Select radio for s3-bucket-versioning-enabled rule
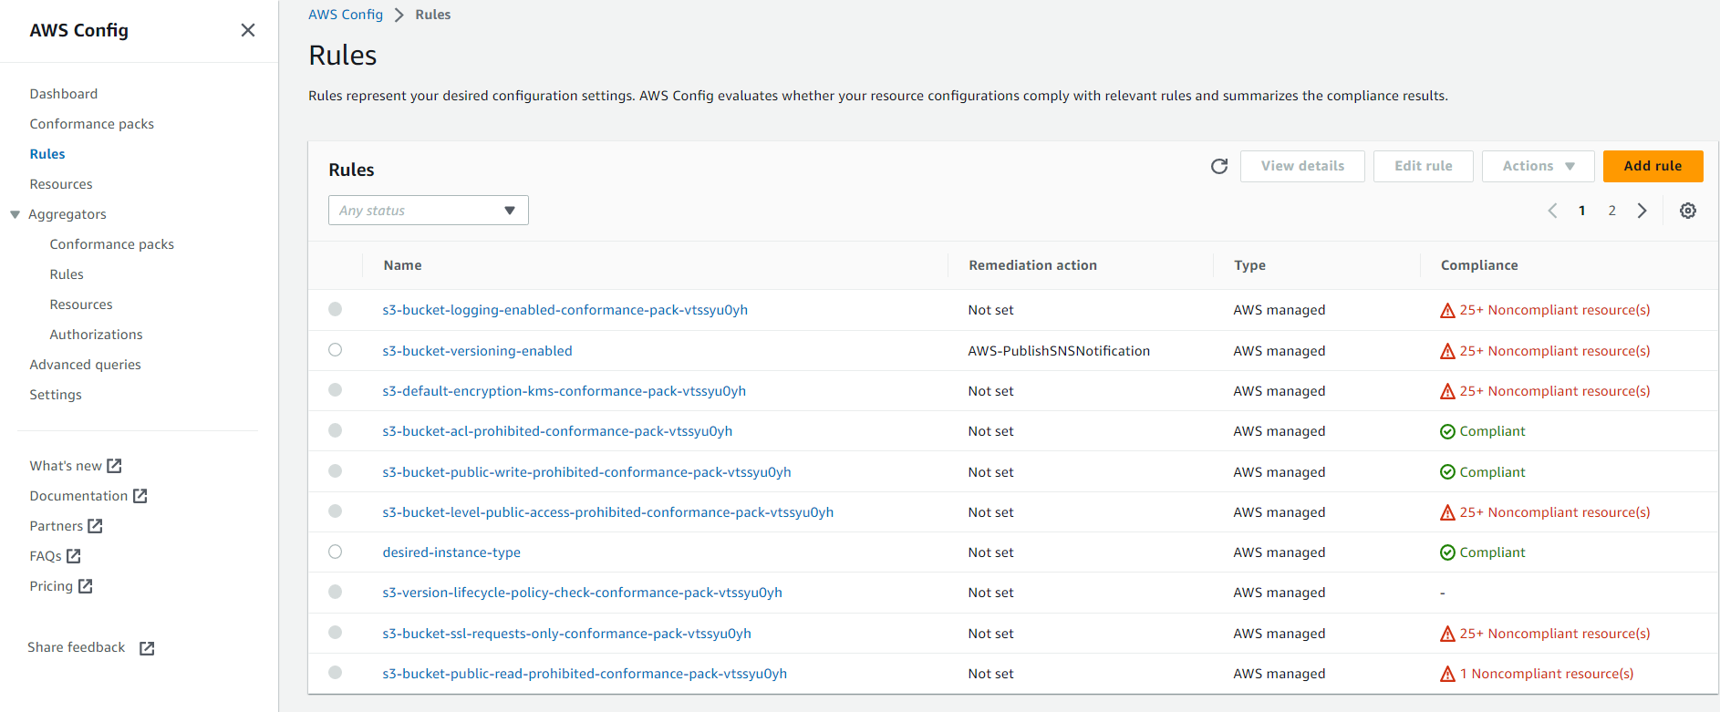The width and height of the screenshot is (1720, 712). tap(336, 350)
